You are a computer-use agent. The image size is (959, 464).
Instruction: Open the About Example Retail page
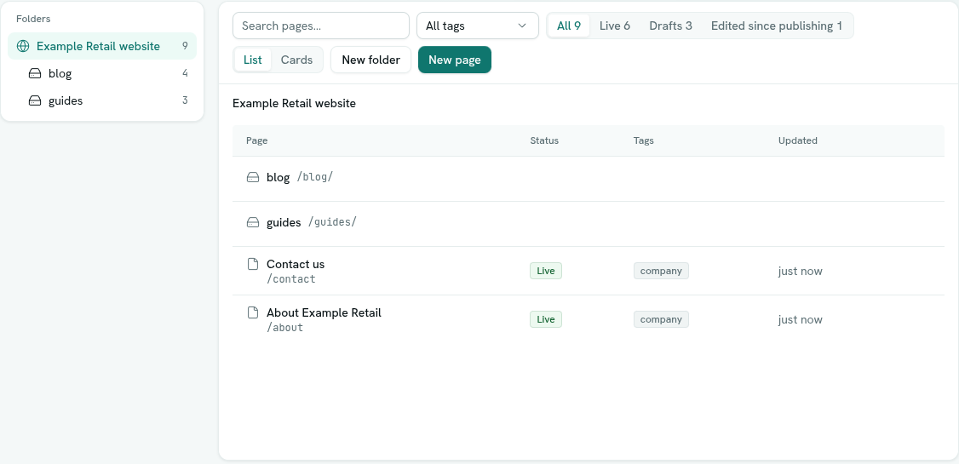324,312
